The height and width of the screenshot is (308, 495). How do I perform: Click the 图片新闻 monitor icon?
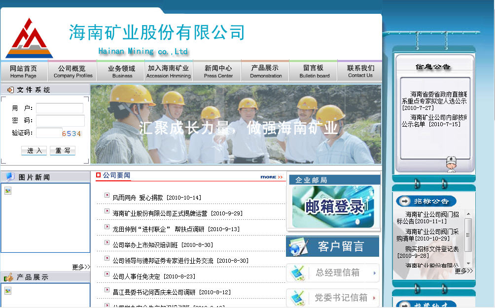click(x=10, y=177)
